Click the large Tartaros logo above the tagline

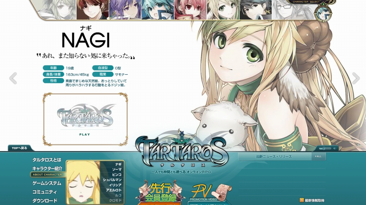(182, 149)
